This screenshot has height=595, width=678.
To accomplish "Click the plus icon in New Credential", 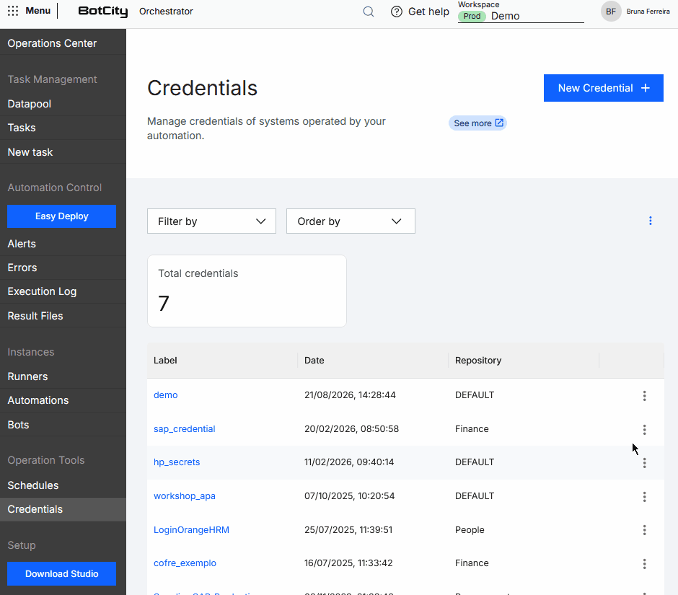I will 645,88.
